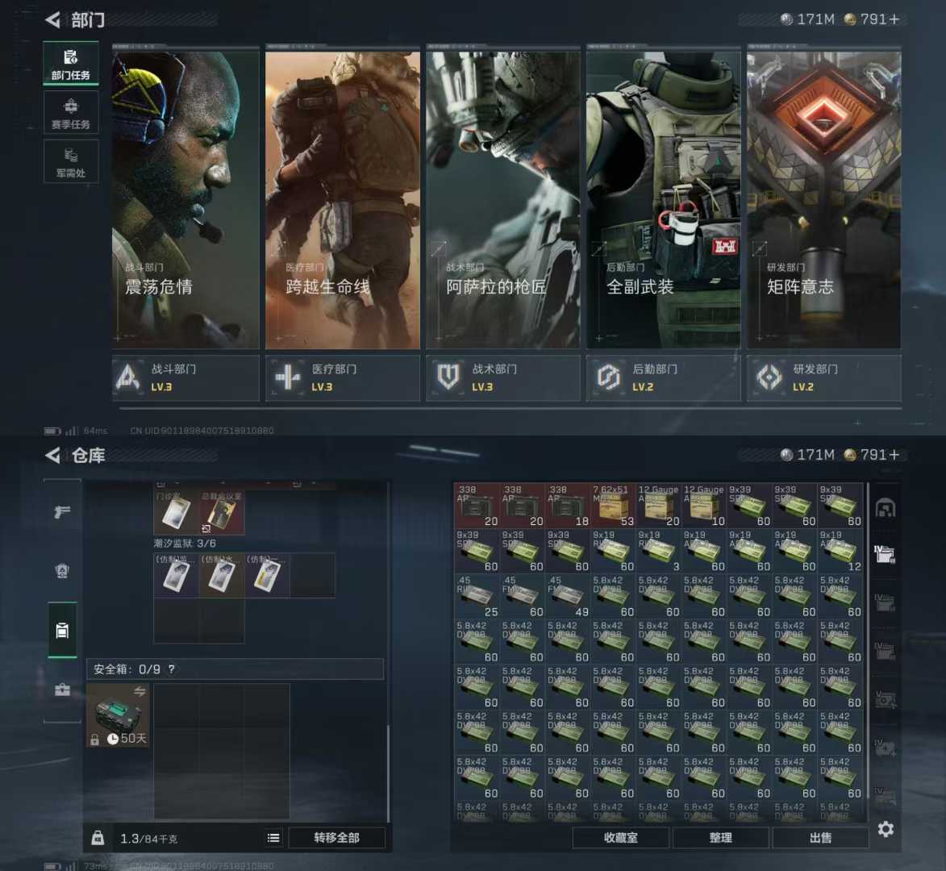Open the 收藏室 collection room

[620, 838]
